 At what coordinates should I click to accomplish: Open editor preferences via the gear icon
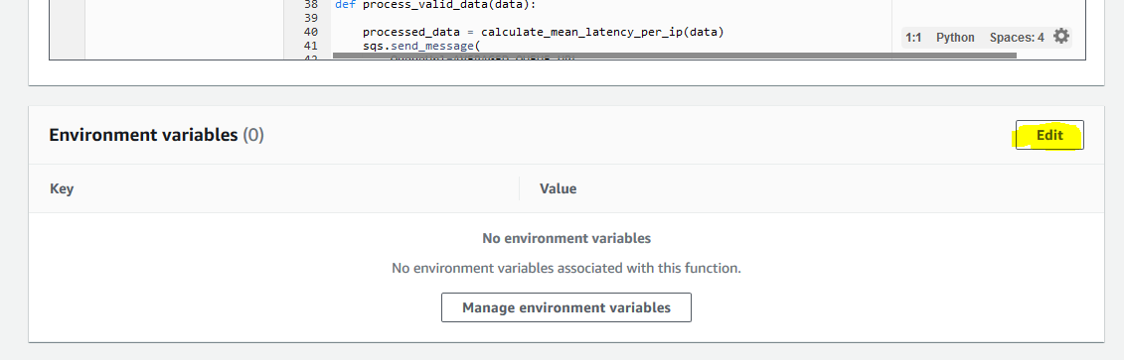pyautogui.click(x=1061, y=37)
